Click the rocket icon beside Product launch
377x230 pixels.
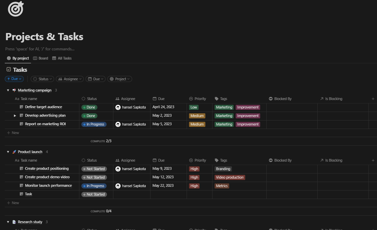[14, 151]
